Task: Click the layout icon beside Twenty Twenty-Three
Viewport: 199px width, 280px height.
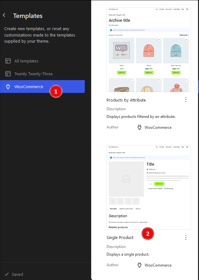Action: tap(8, 74)
